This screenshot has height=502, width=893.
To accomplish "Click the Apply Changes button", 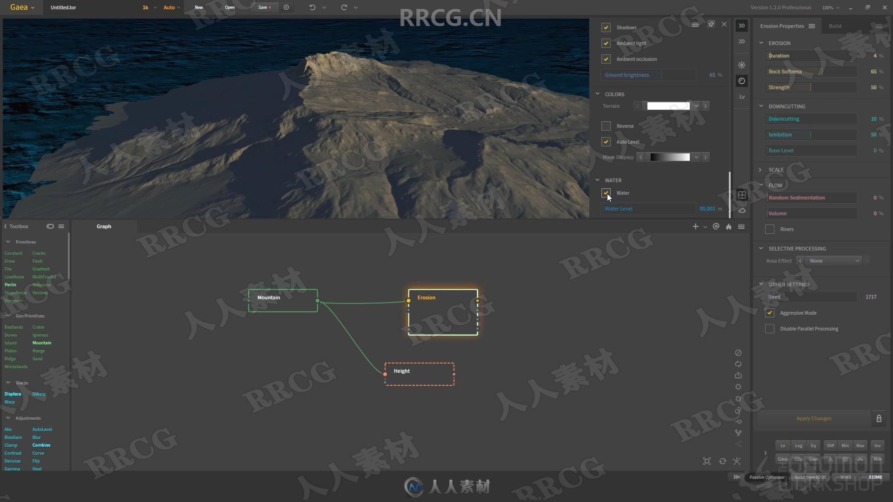I will pos(814,418).
